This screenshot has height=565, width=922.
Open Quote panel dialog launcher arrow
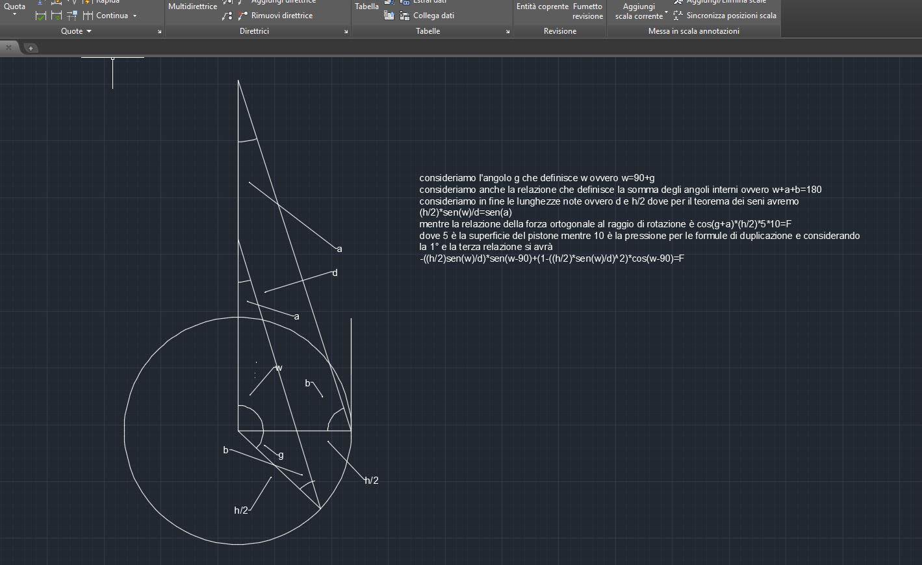[159, 31]
